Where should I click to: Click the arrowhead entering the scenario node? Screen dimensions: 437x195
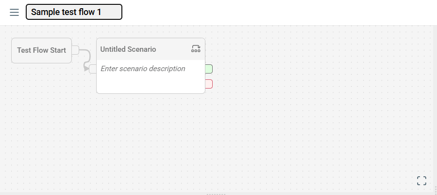(86, 69)
